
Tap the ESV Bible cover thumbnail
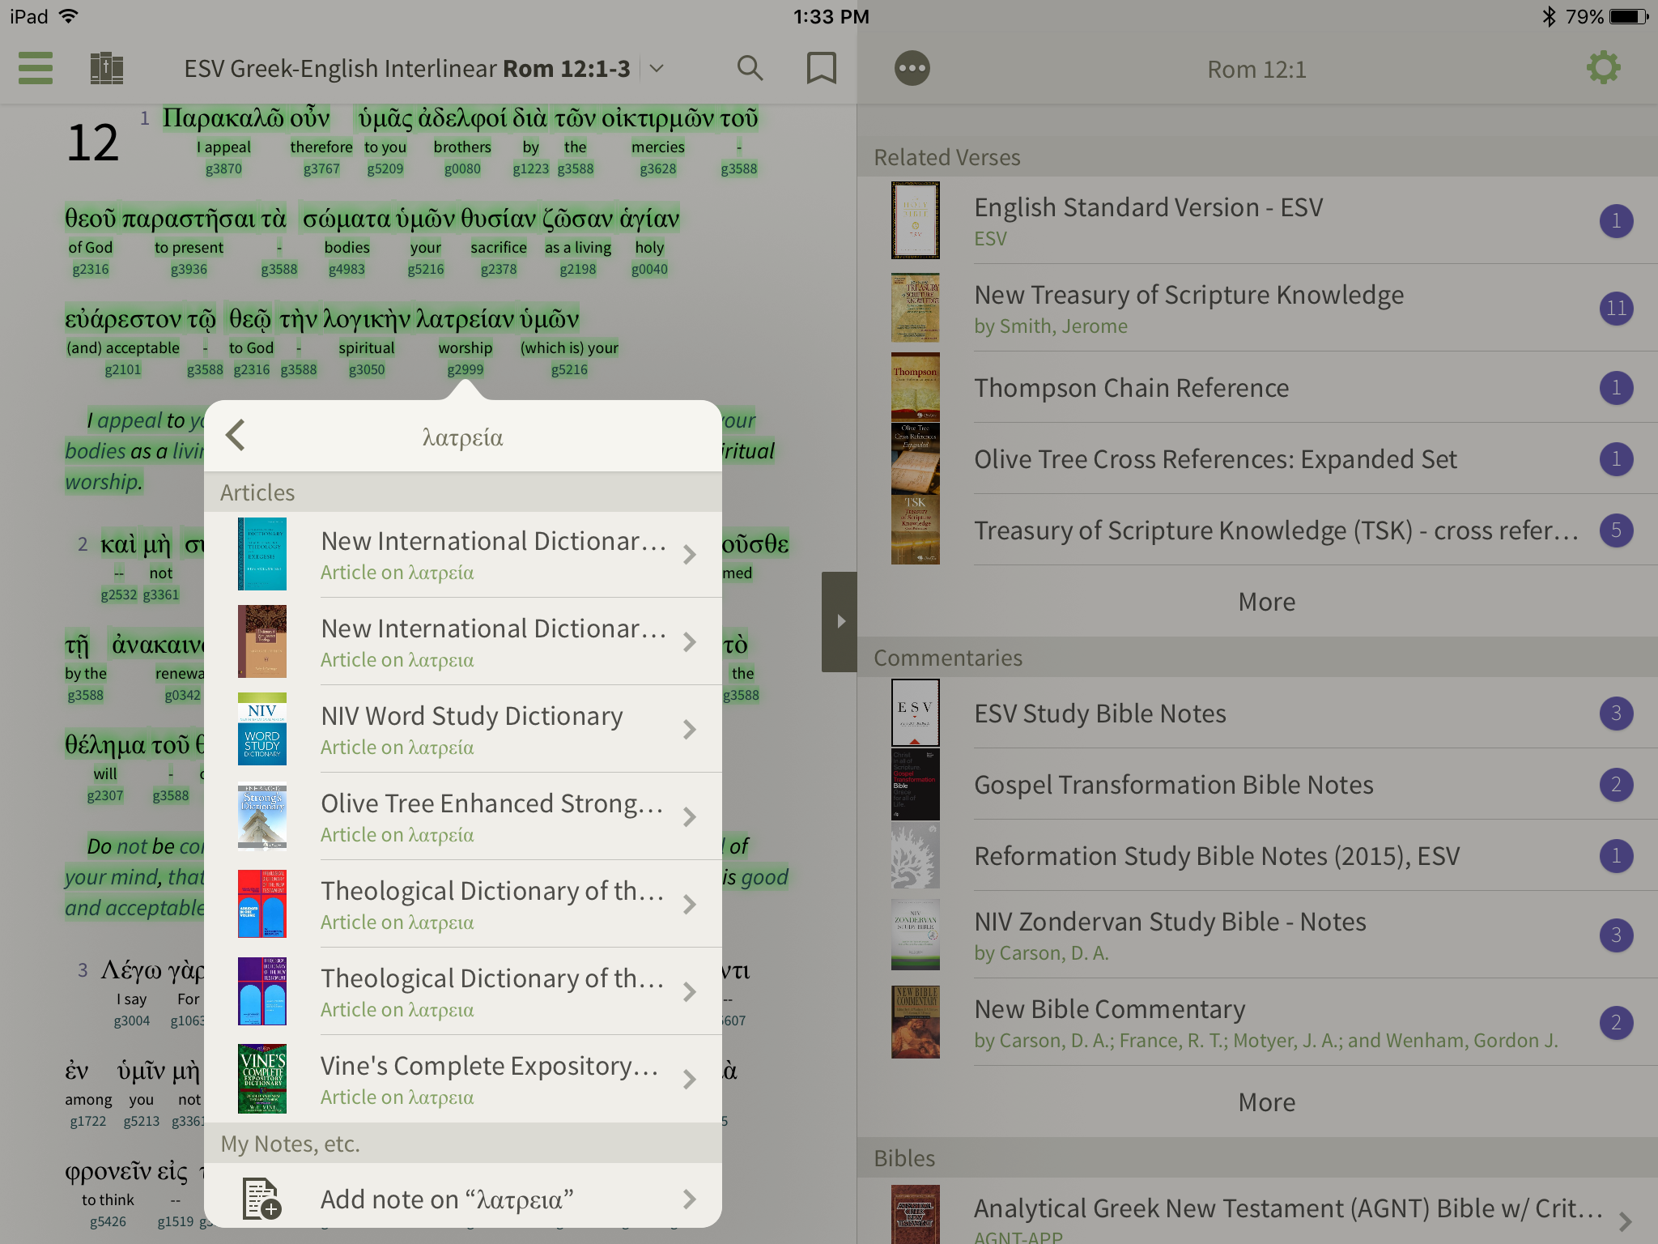click(x=916, y=220)
